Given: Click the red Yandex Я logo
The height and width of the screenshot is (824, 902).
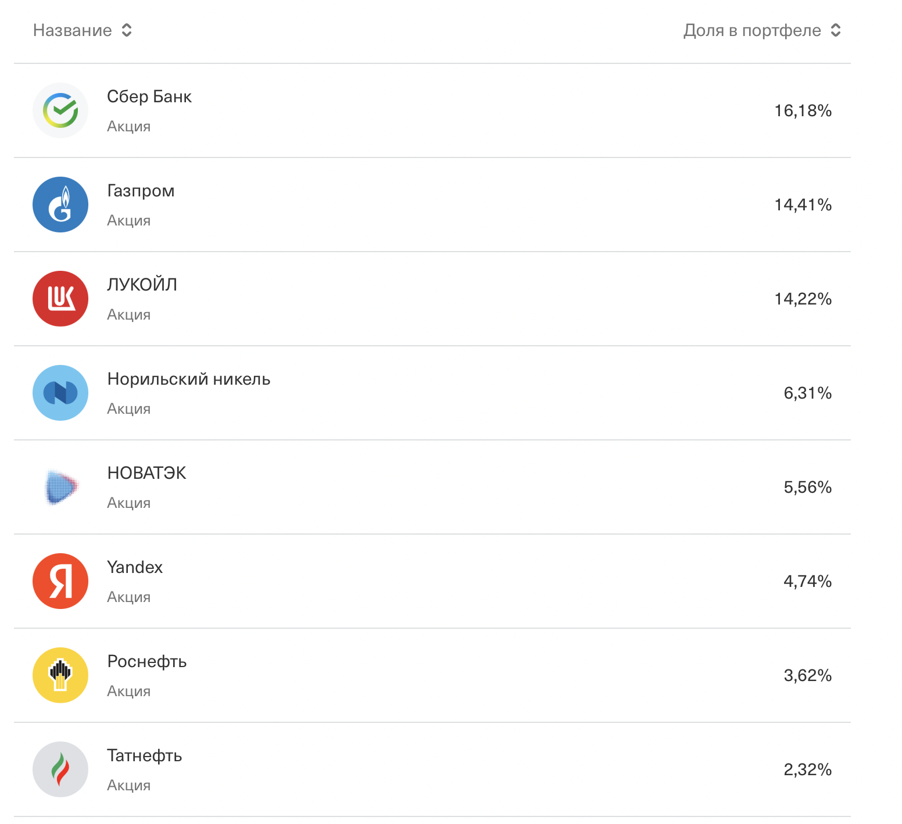Looking at the screenshot, I should [60, 581].
